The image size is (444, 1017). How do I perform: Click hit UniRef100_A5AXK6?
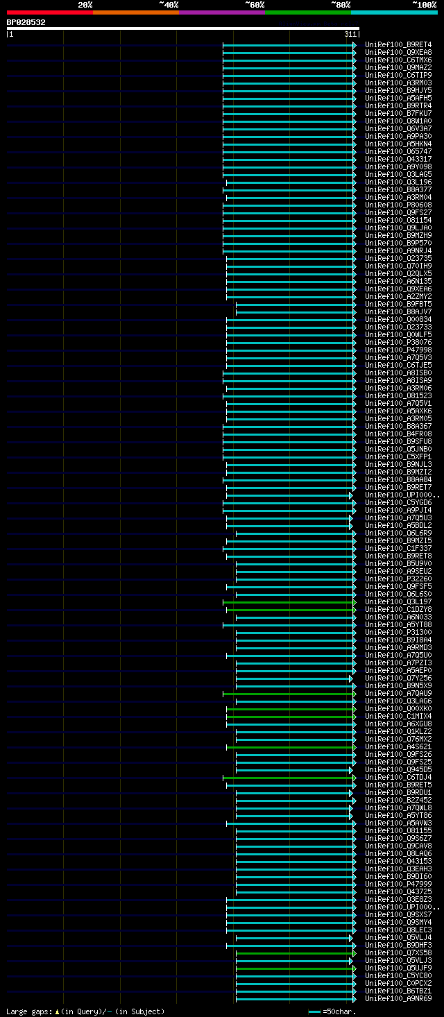point(398,411)
